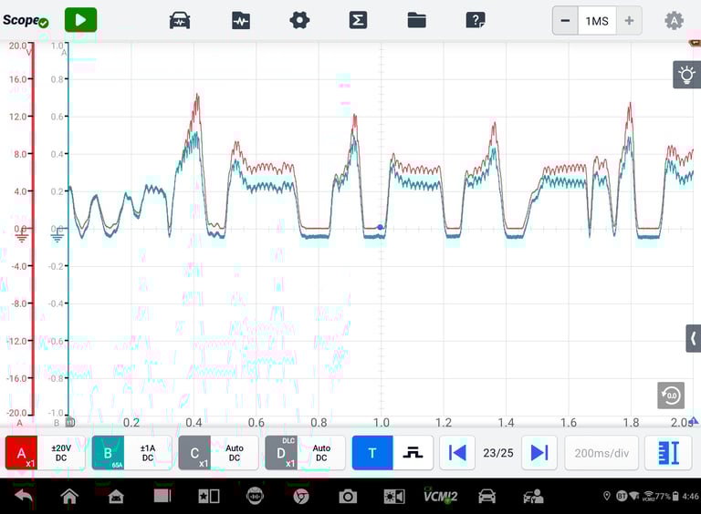Toggle channel C on or off
Viewport: 701px width, 514px height.
[194, 453]
